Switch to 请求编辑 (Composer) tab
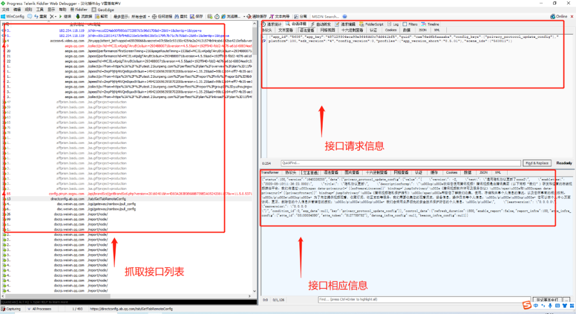This screenshot has width=576, height=314. click(345, 24)
